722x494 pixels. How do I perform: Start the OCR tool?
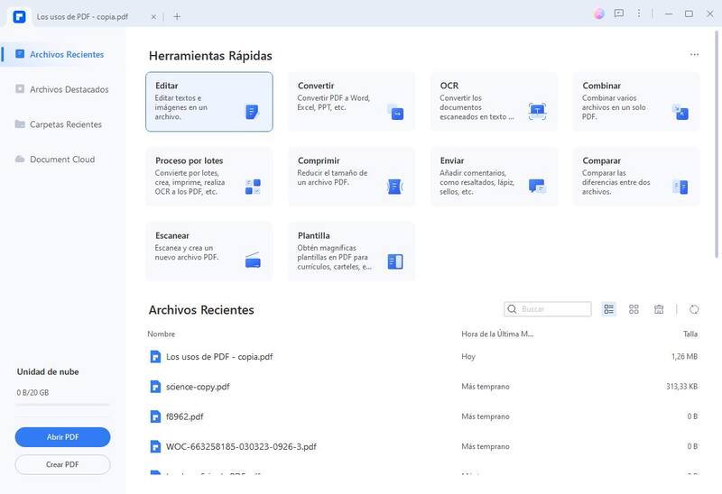point(493,102)
